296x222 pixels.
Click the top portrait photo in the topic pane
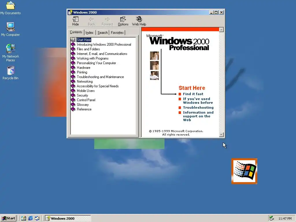[x=154, y=56]
